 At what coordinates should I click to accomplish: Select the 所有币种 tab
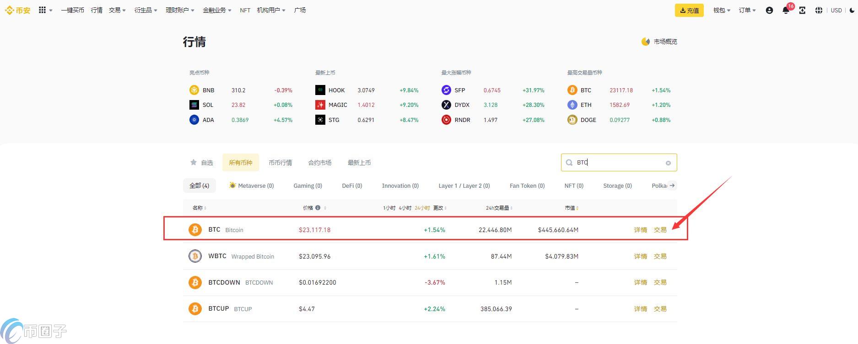(241, 163)
